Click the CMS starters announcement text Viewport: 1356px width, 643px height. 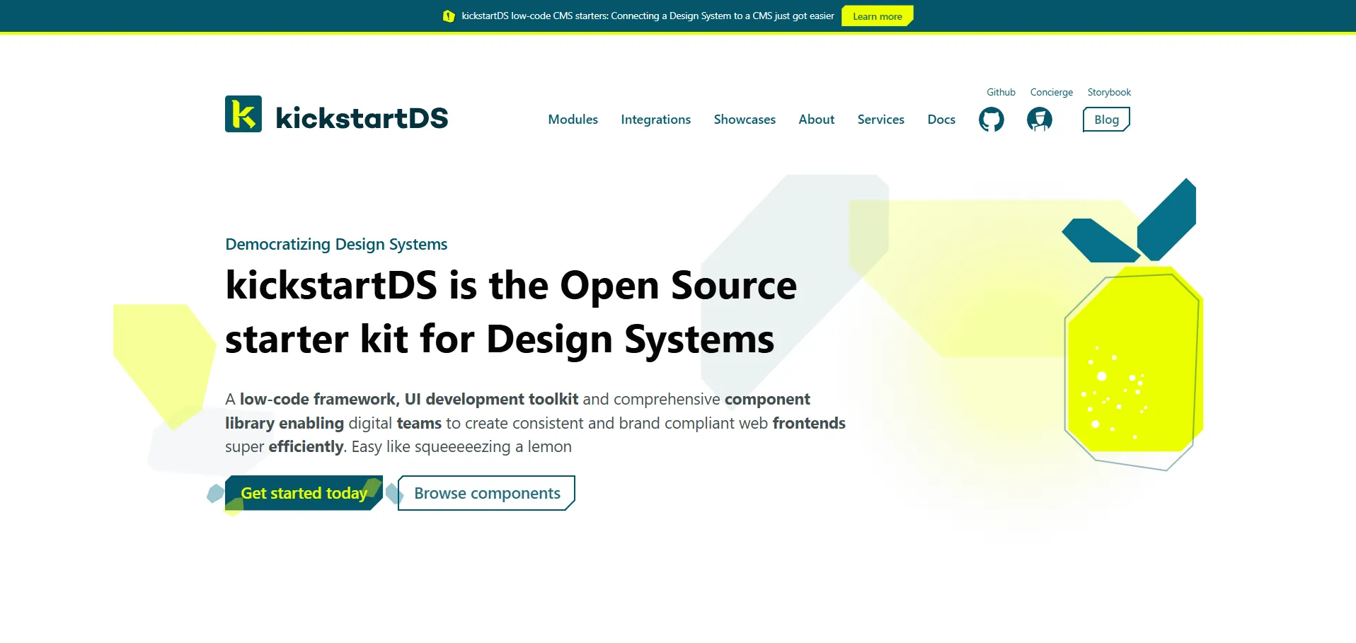click(x=648, y=16)
